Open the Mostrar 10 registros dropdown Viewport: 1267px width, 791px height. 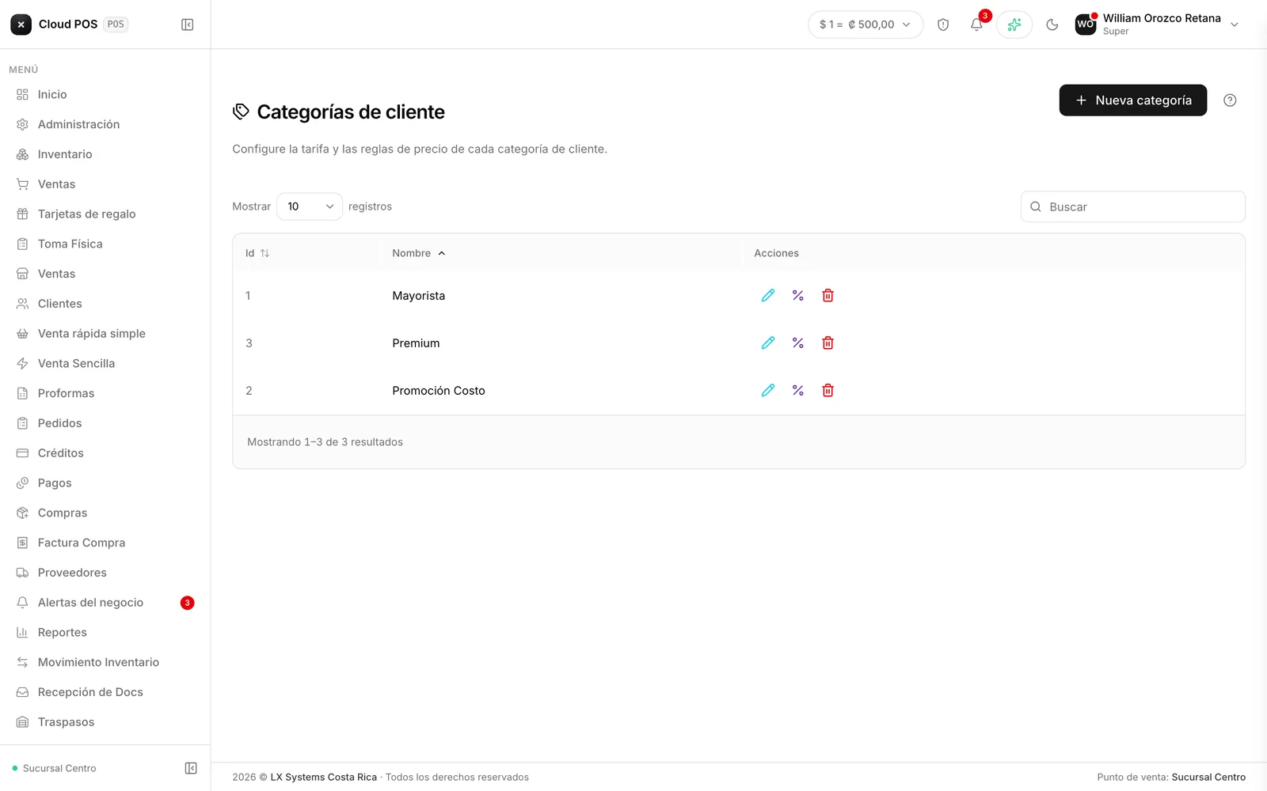pyautogui.click(x=310, y=206)
